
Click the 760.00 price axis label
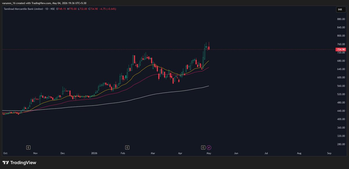[x=341, y=44]
